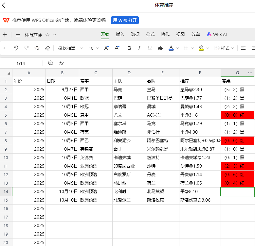Open the WPS AI assistant
Viewport: 255px width, 246px height.
(x=216, y=34)
